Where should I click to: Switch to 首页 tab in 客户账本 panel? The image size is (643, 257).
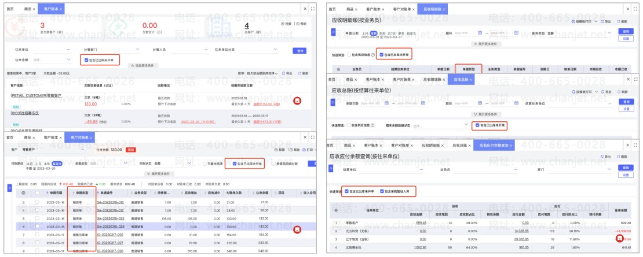coord(9,9)
